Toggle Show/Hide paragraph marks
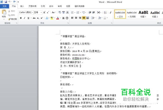Viewport: 163px width, 110px height. [111, 12]
